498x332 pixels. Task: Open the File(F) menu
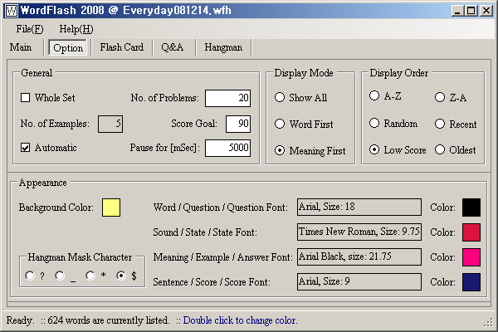click(30, 29)
